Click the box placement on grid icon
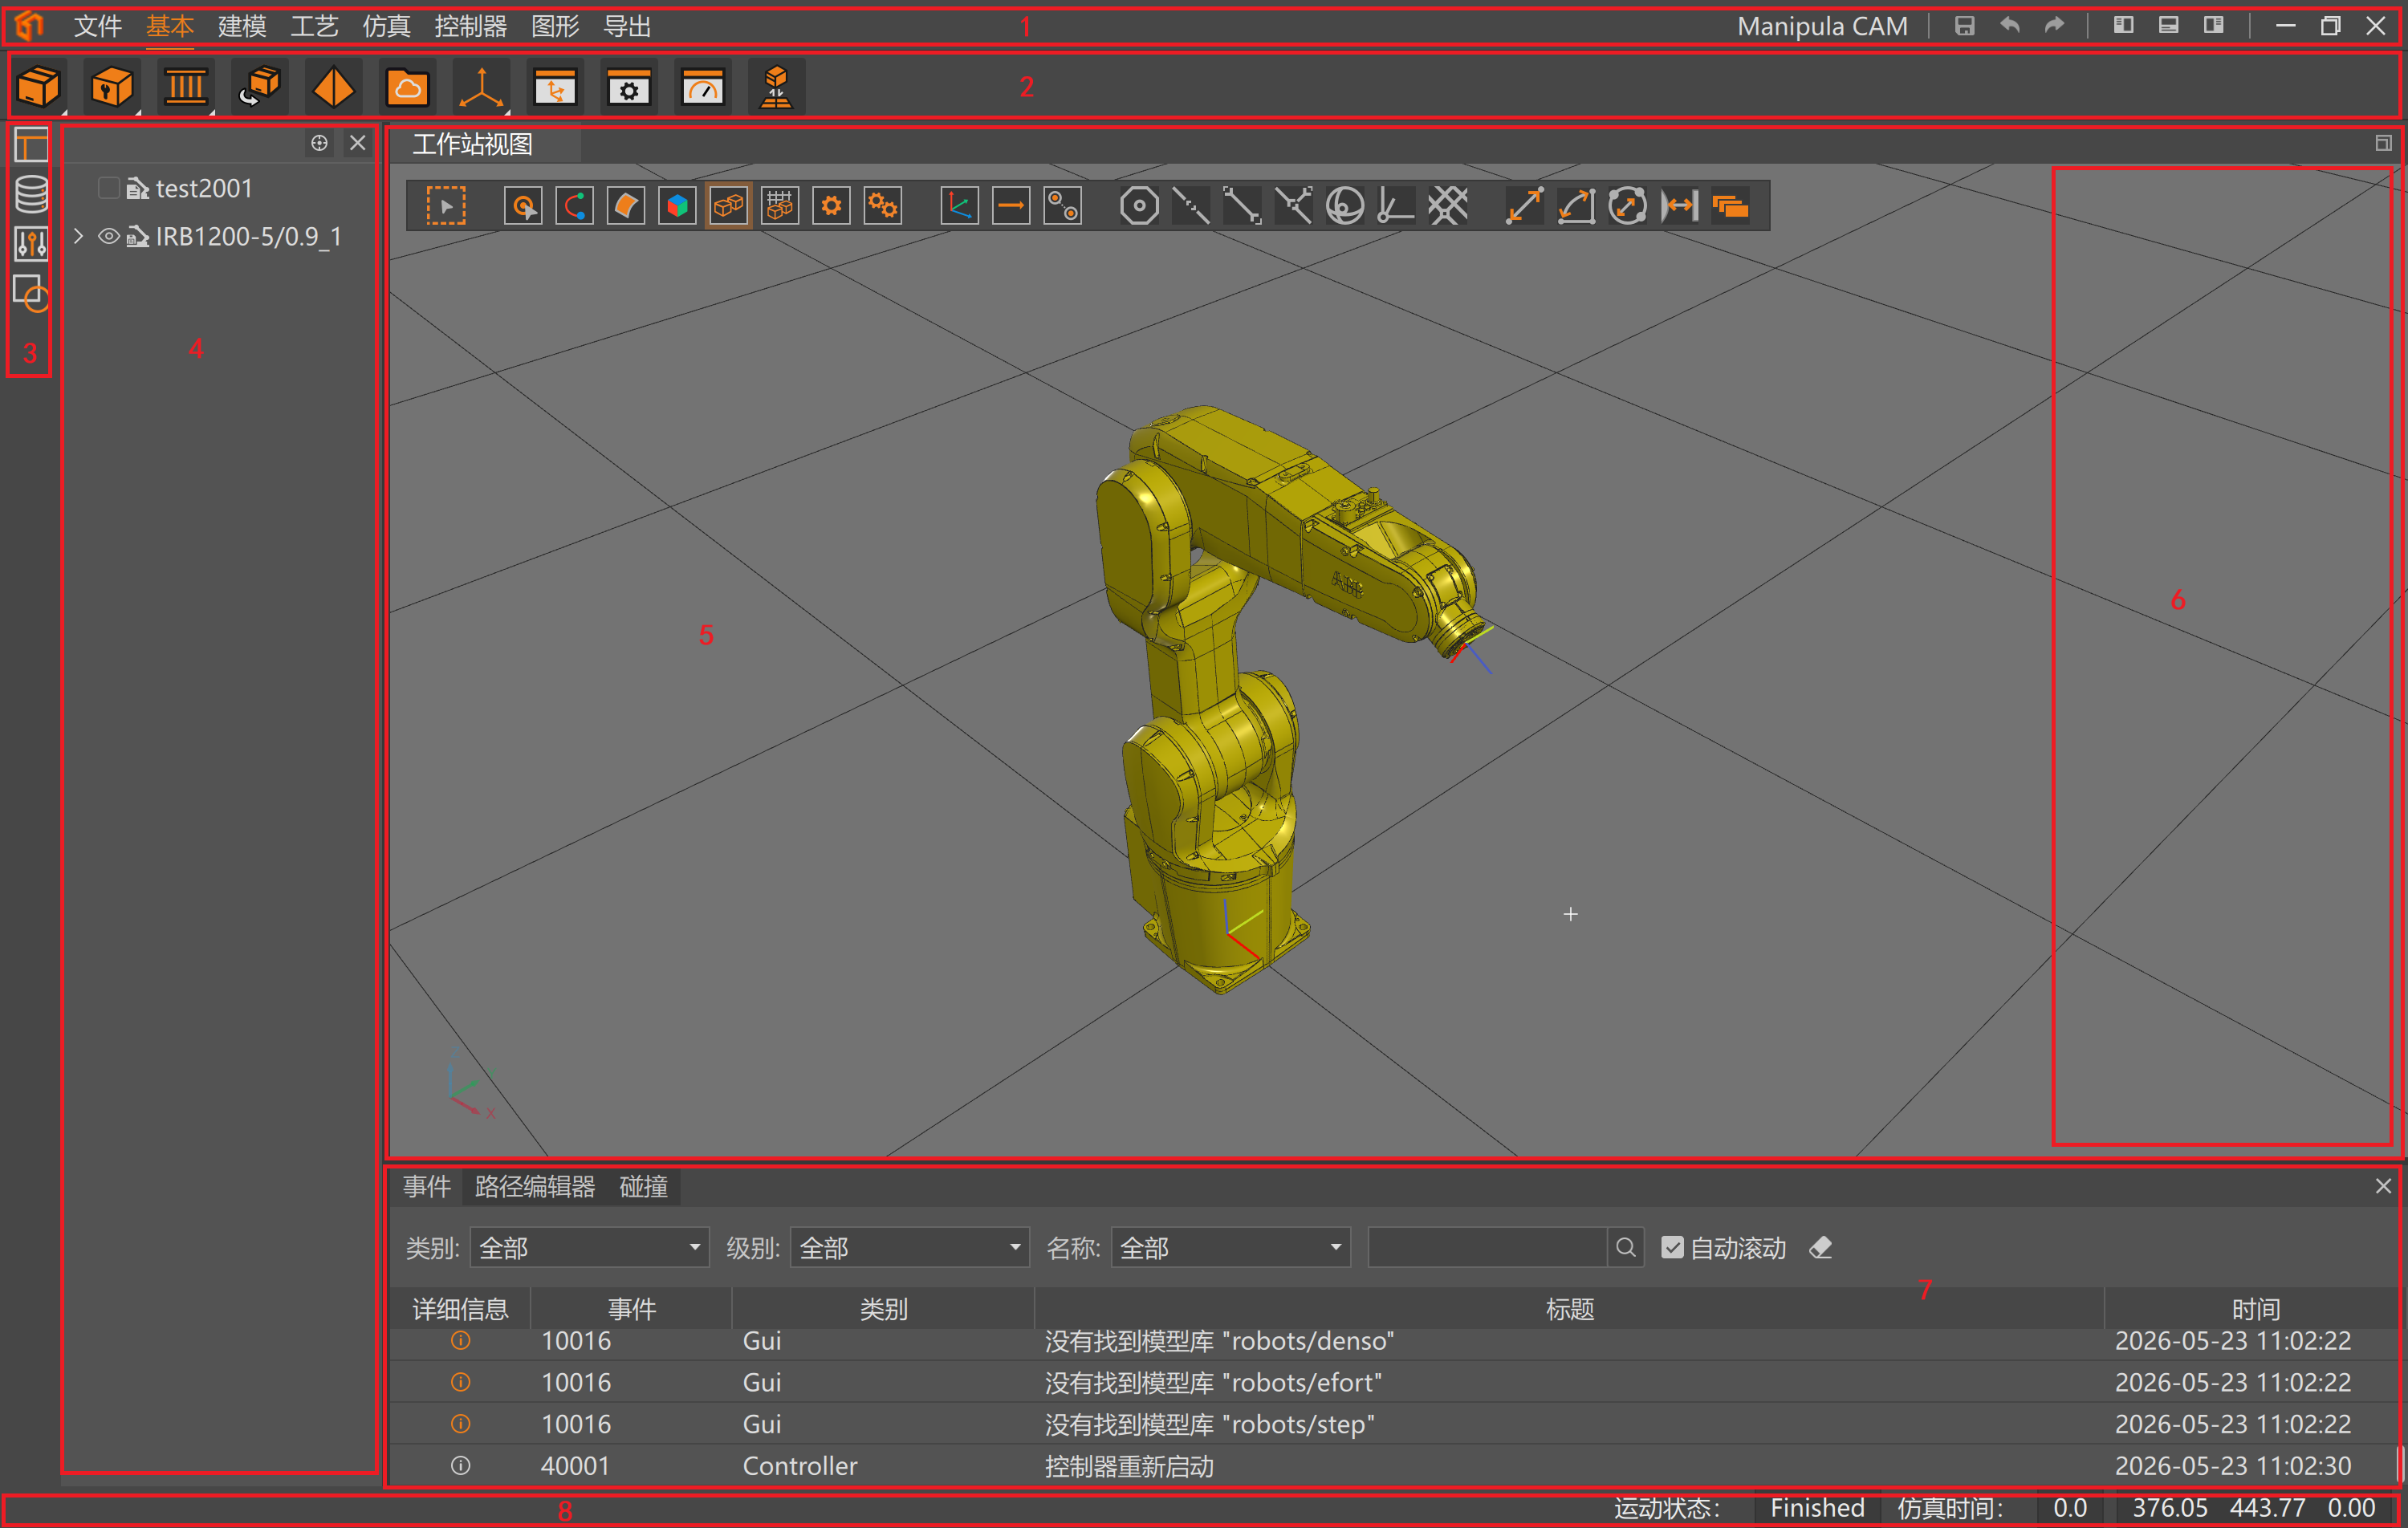Screen dimensions: 2408x1528 (776, 87)
